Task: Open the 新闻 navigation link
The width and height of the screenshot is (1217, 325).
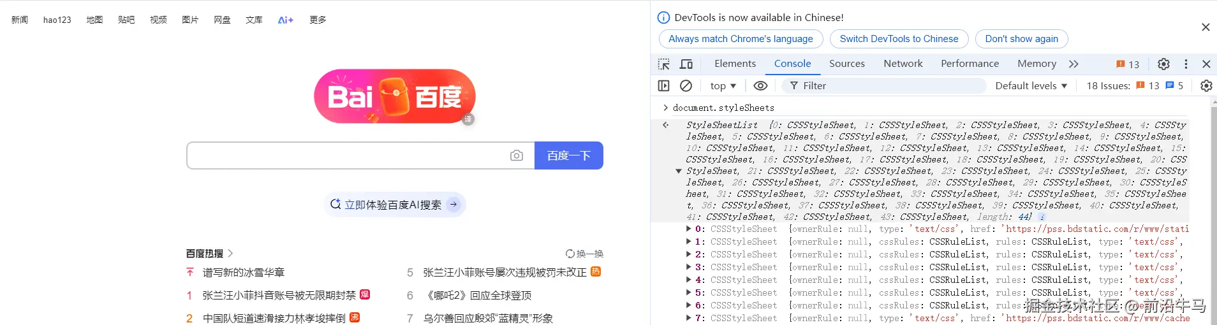Action: click(20, 20)
